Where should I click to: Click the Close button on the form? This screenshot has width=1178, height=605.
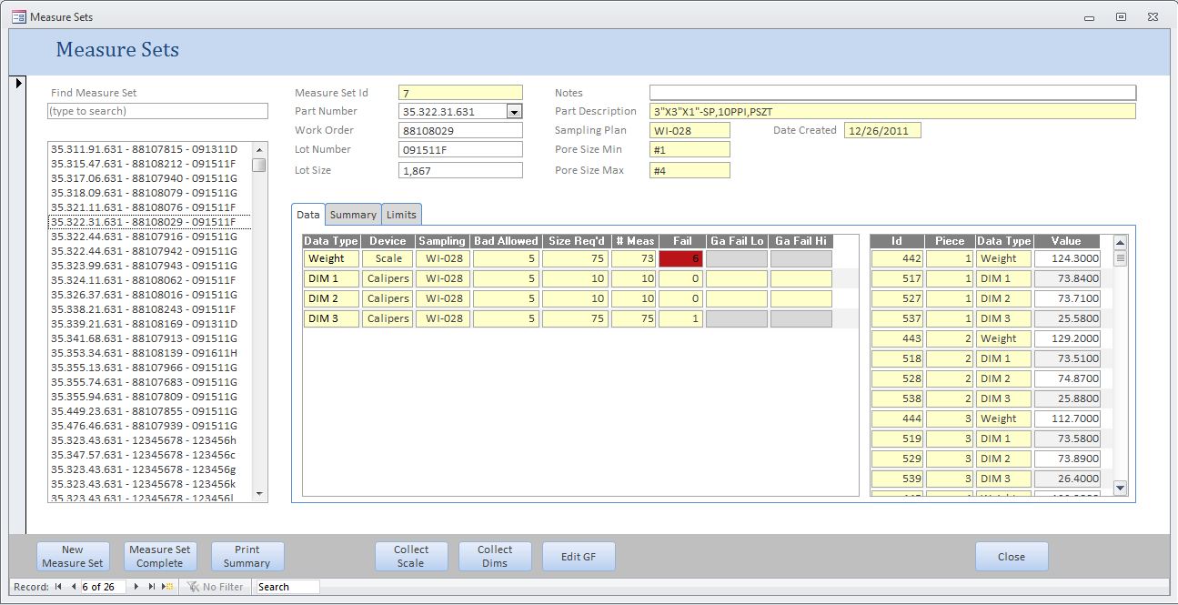[1012, 557]
